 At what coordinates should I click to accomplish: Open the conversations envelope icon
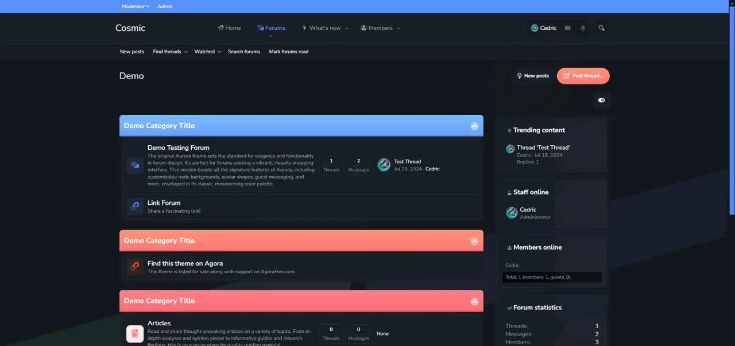[x=567, y=28]
